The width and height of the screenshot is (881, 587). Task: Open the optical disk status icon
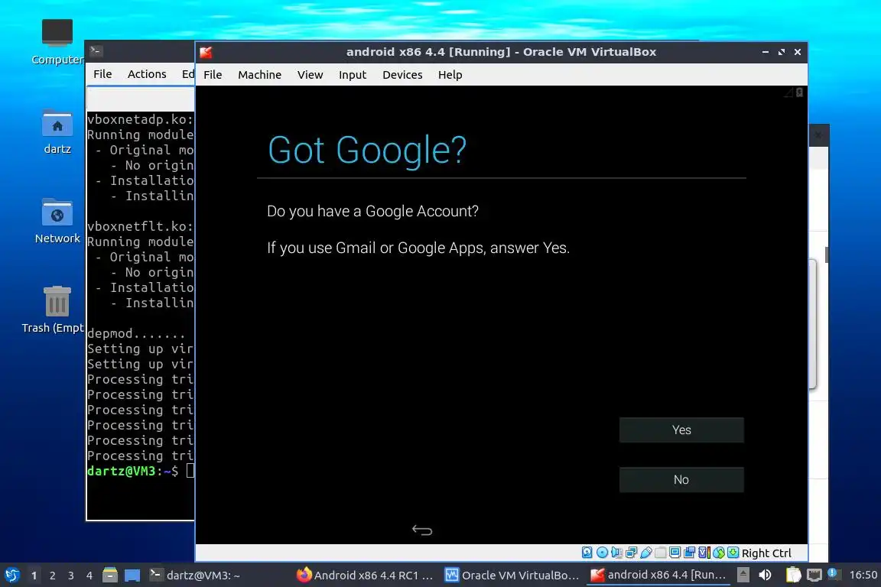602,553
